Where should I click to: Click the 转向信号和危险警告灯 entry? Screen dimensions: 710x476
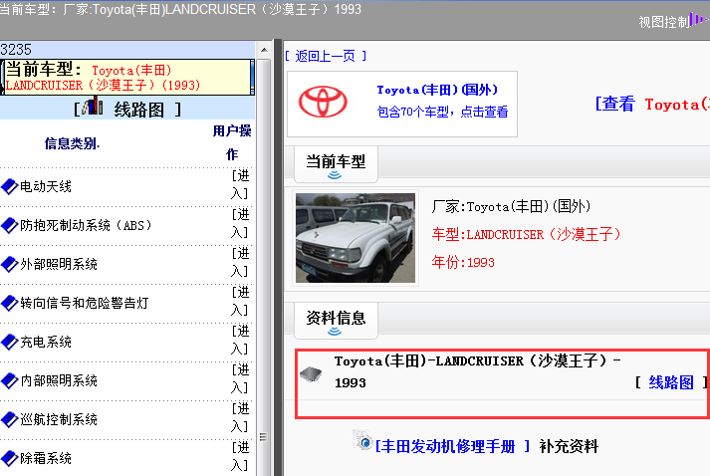point(85,303)
